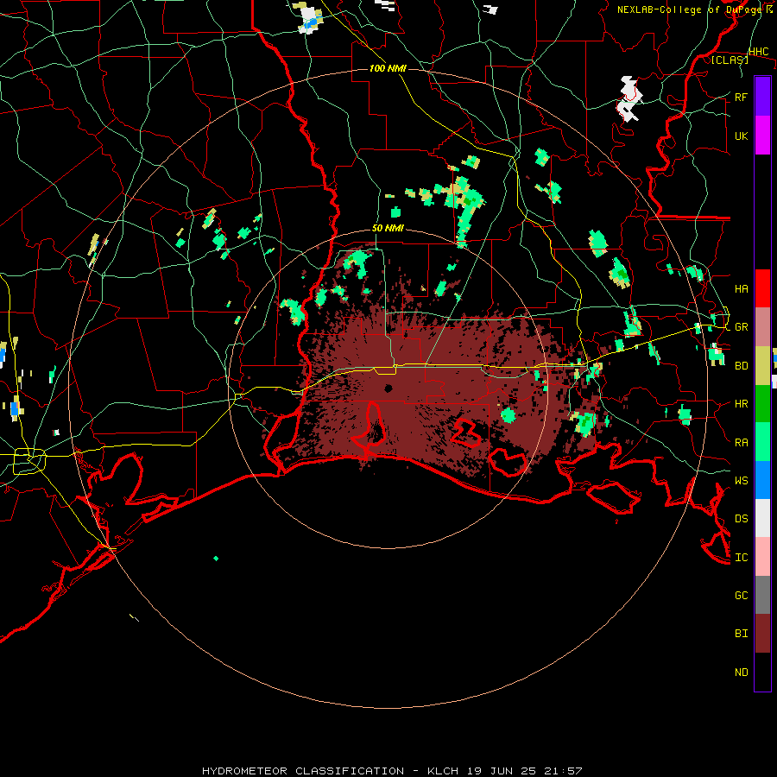The image size is (777, 777).
Task: Click the magenta UK color swatch in legend
Action: (x=762, y=136)
